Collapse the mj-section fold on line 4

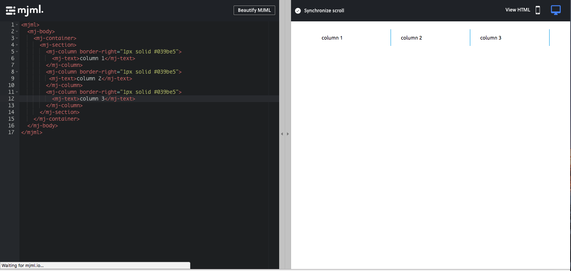pos(17,45)
